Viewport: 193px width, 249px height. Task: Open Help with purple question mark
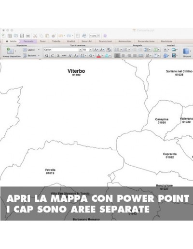click(x=105, y=36)
